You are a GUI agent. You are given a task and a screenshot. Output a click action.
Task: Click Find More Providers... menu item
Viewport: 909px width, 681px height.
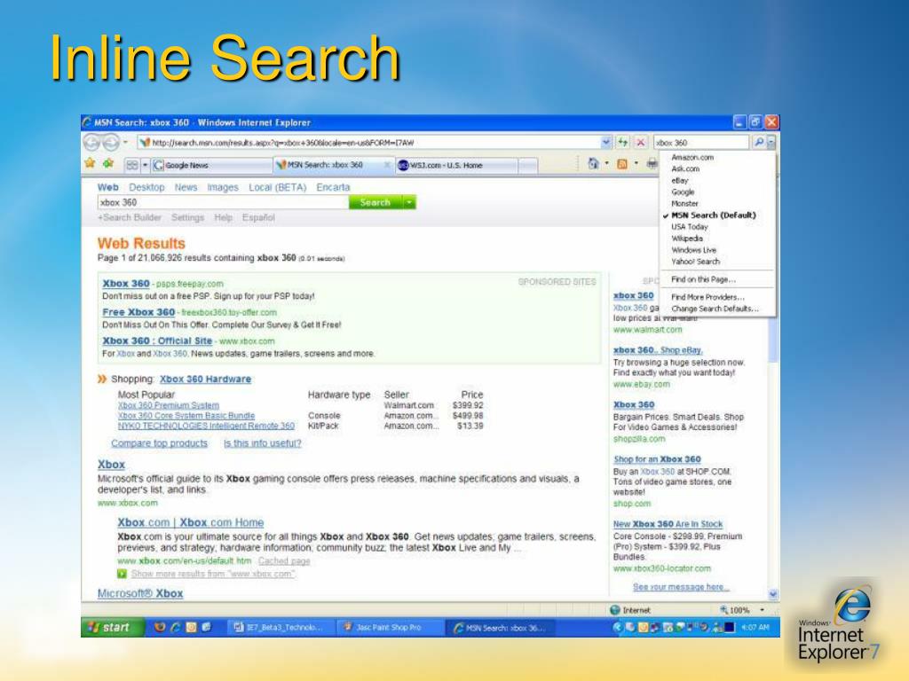[707, 297]
